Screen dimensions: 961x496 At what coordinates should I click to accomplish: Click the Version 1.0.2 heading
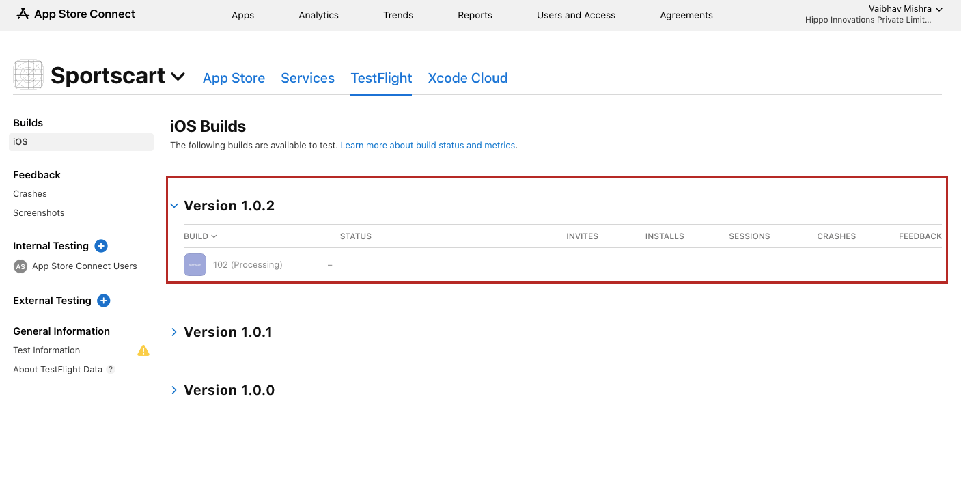[229, 206]
